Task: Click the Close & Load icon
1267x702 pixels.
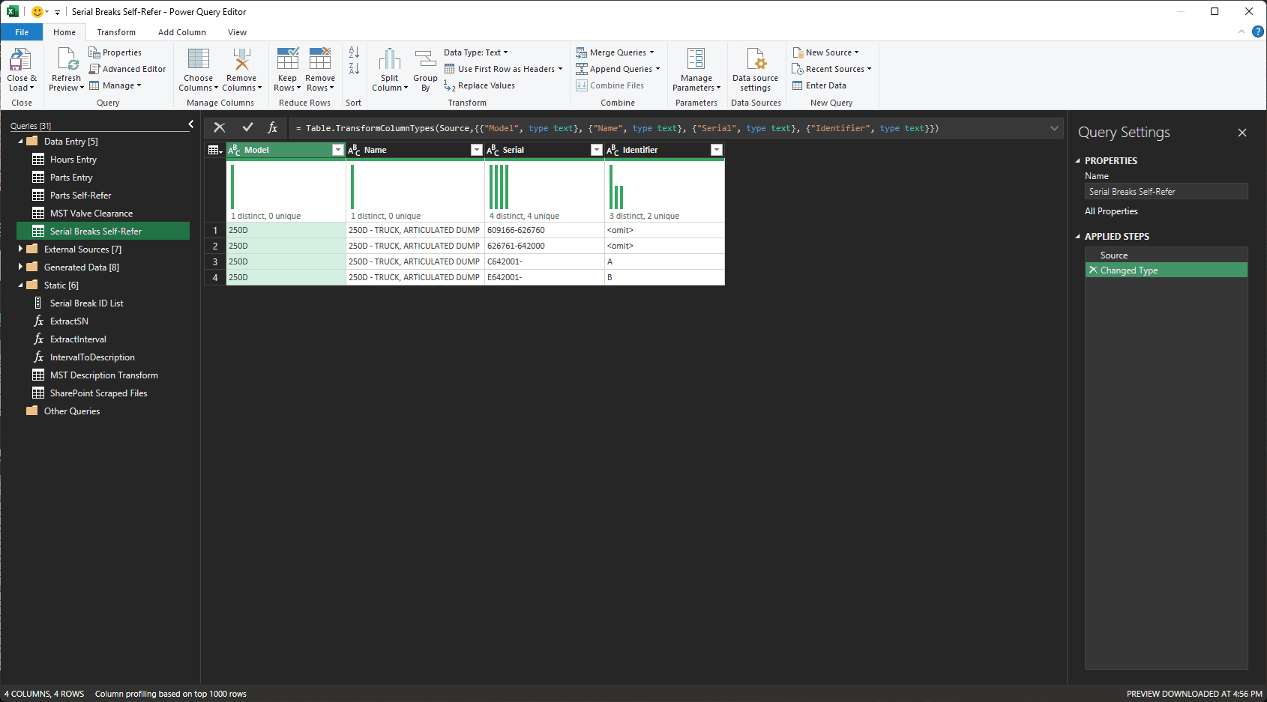Action: pos(20,60)
